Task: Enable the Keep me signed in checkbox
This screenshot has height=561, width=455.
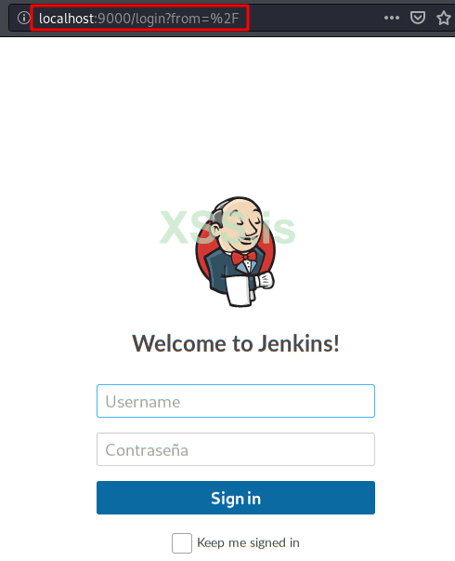Action: [x=182, y=543]
